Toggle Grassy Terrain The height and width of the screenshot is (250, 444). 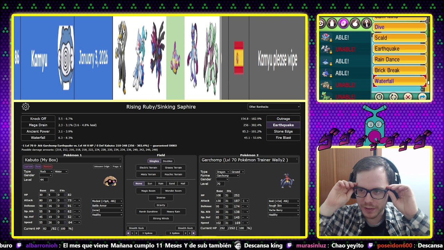coord(173,168)
